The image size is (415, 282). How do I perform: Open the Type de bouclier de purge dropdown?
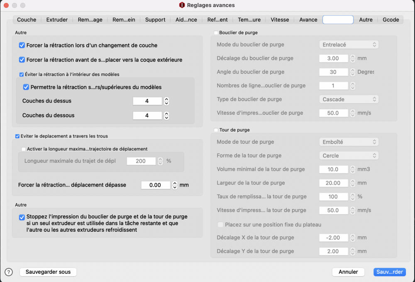[x=349, y=99]
